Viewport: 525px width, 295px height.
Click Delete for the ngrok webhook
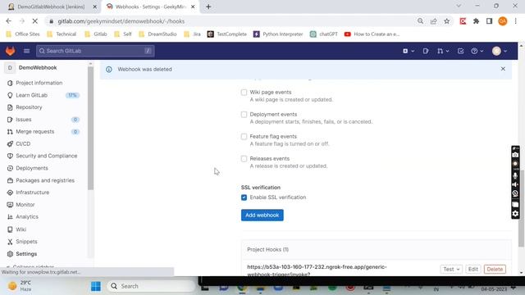point(495,270)
